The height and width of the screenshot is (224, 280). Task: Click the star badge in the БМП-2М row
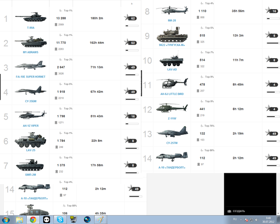click(130, 164)
